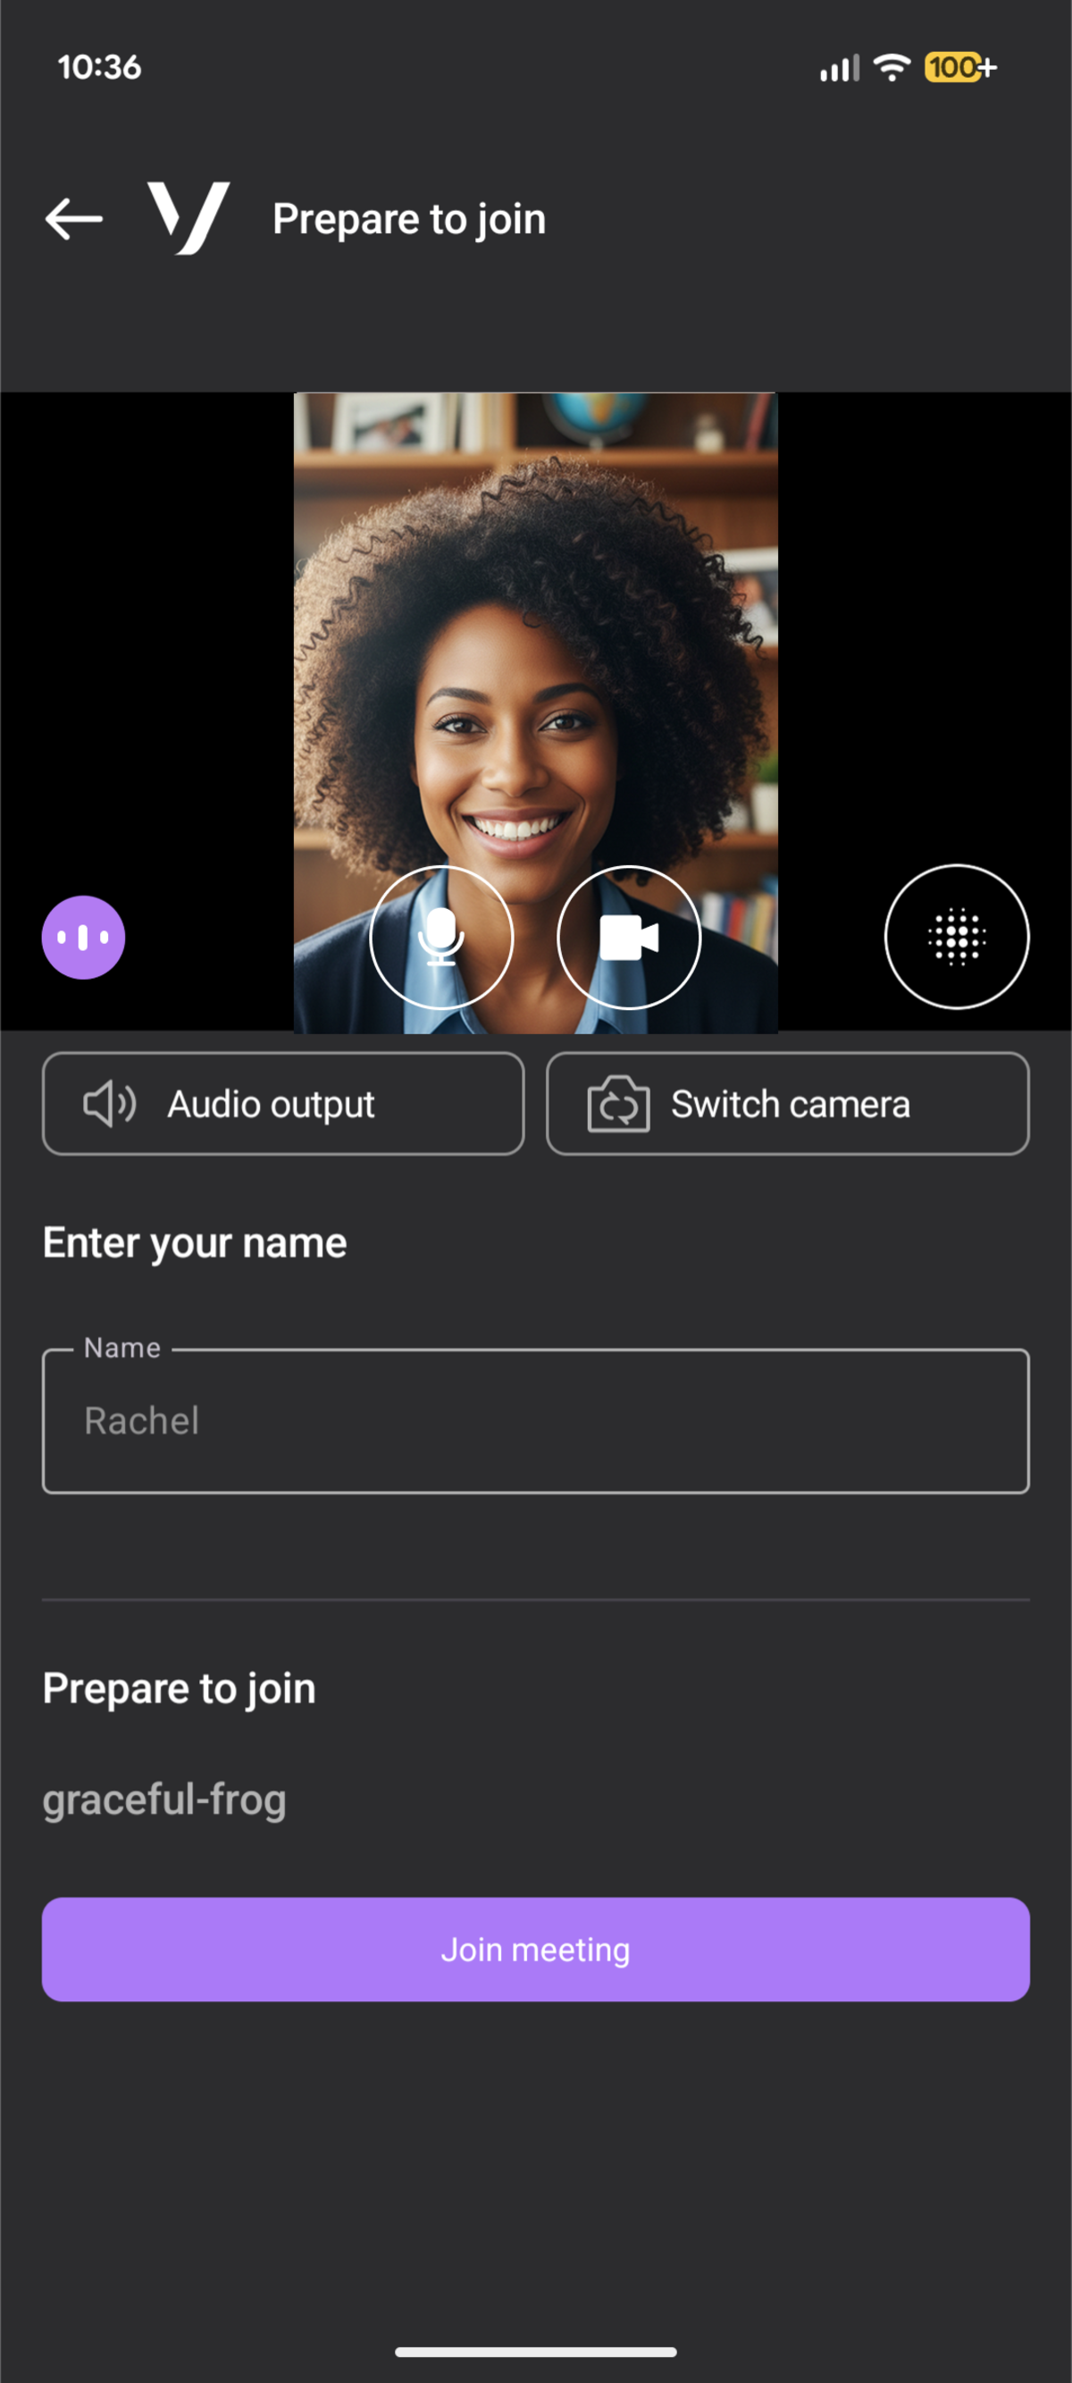Tap the speaker icon in Audio output
Screen dimensions: 1072x2383
click(109, 1104)
